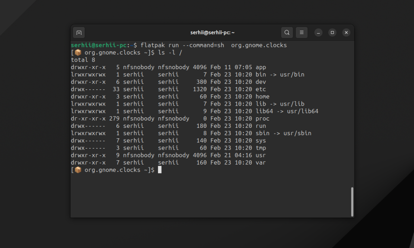Screen dimensions: 414x248
Task: Click the blinking cursor block
Action: pyautogui.click(x=160, y=170)
